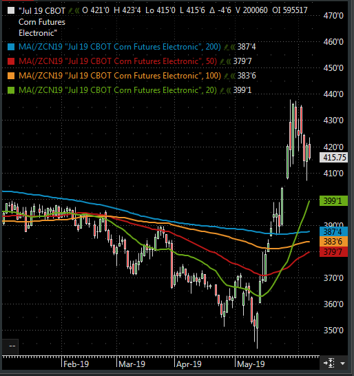Click the dash button at chart bottom-left
The height and width of the screenshot is (376, 354).
pos(10,346)
